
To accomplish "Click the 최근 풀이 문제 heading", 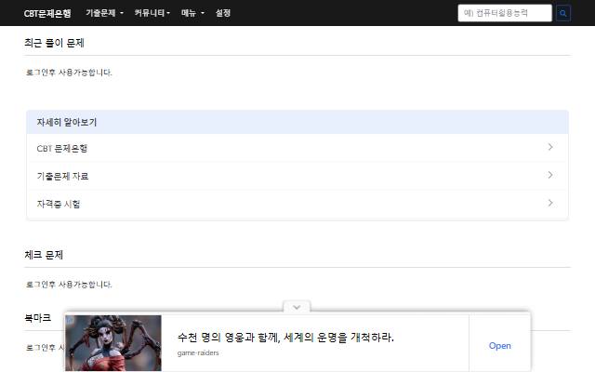I will [x=54, y=43].
